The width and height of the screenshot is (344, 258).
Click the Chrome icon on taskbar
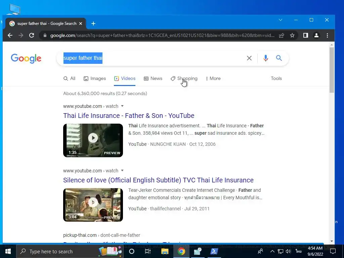coord(181,251)
